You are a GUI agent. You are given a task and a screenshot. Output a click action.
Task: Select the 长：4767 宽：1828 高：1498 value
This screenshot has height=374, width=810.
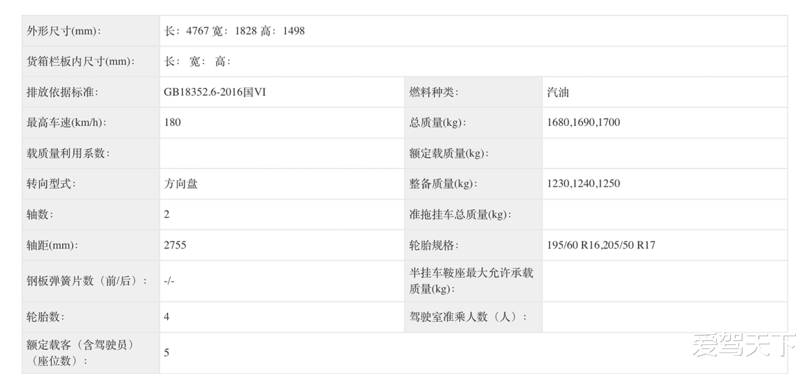[234, 31]
